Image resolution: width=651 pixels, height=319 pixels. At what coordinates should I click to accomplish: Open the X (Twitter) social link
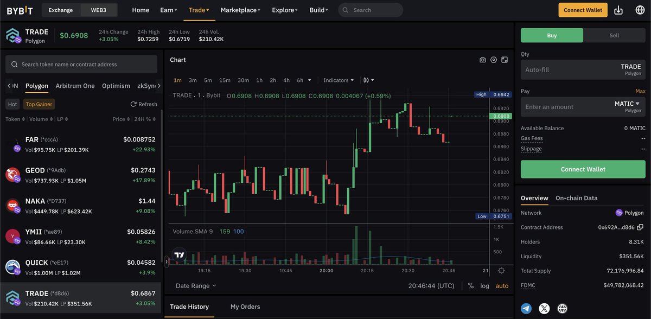pyautogui.click(x=544, y=309)
